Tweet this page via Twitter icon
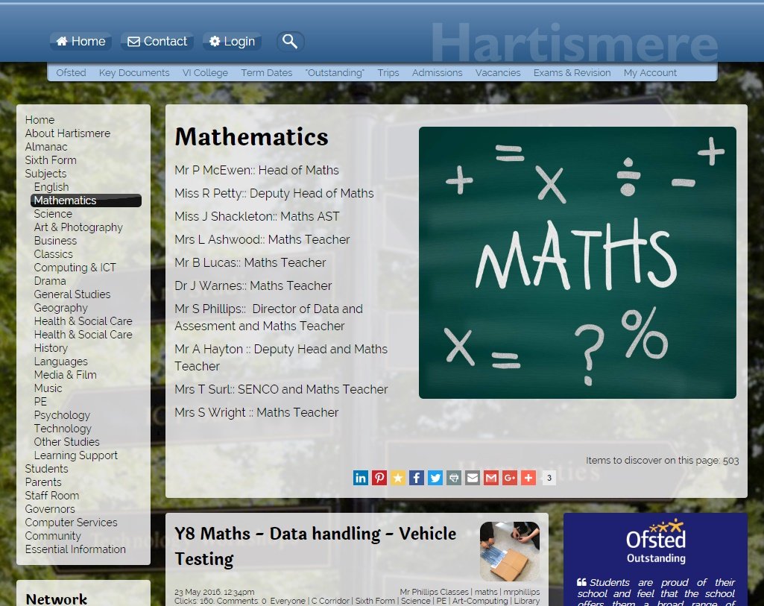The image size is (764, 606). (435, 478)
